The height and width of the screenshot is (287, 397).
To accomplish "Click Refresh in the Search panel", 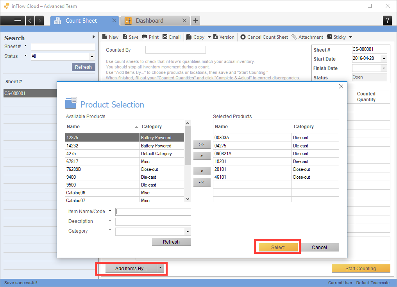I will tap(83, 67).
